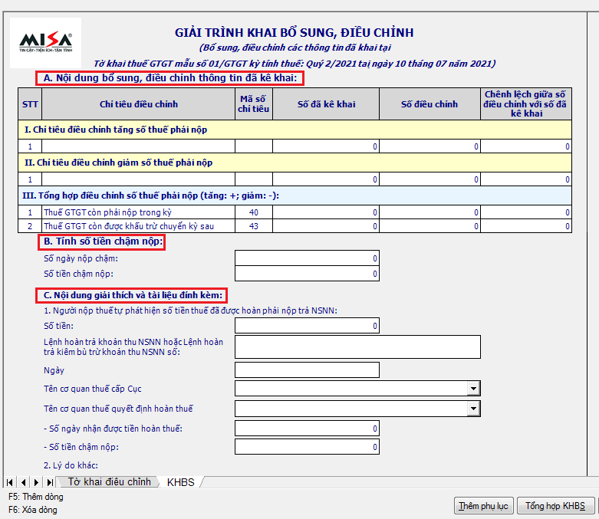
Task: Click Số đã kê khai cell for code 40
Action: pos(326,212)
